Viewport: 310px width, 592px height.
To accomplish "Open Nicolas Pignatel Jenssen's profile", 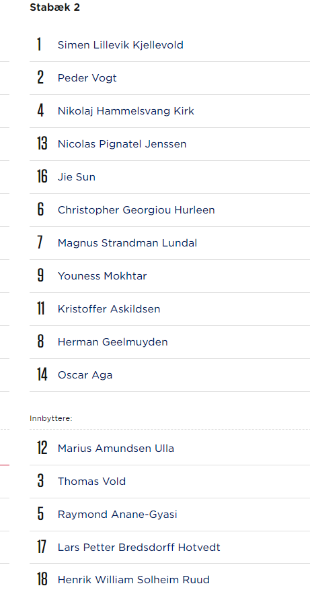I will coord(122,144).
